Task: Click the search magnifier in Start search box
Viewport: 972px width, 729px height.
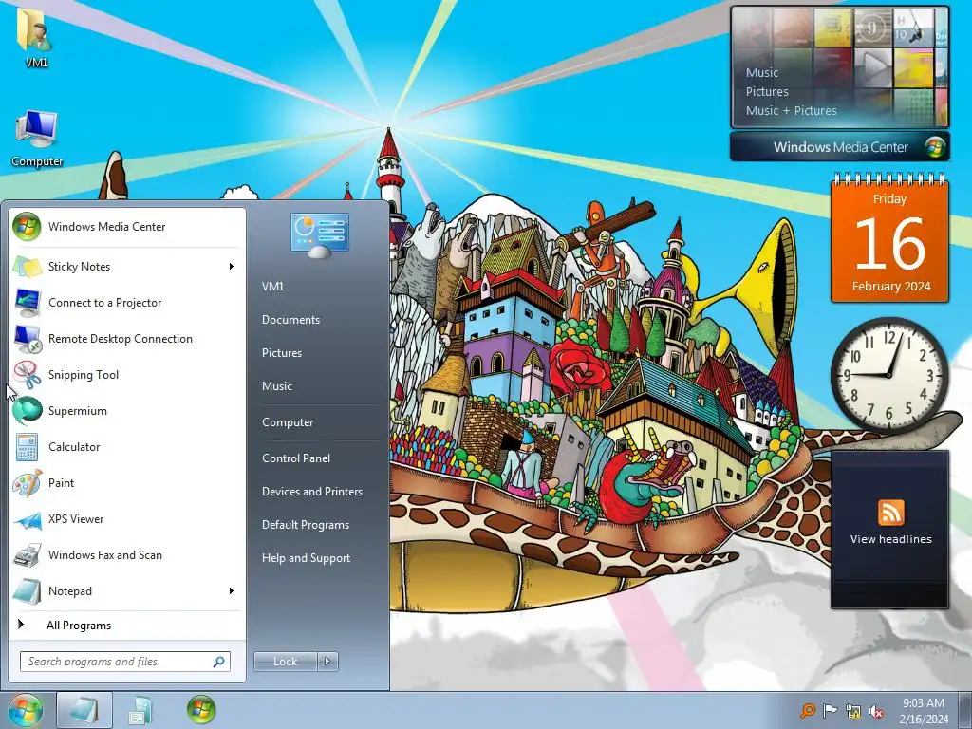Action: (x=219, y=662)
